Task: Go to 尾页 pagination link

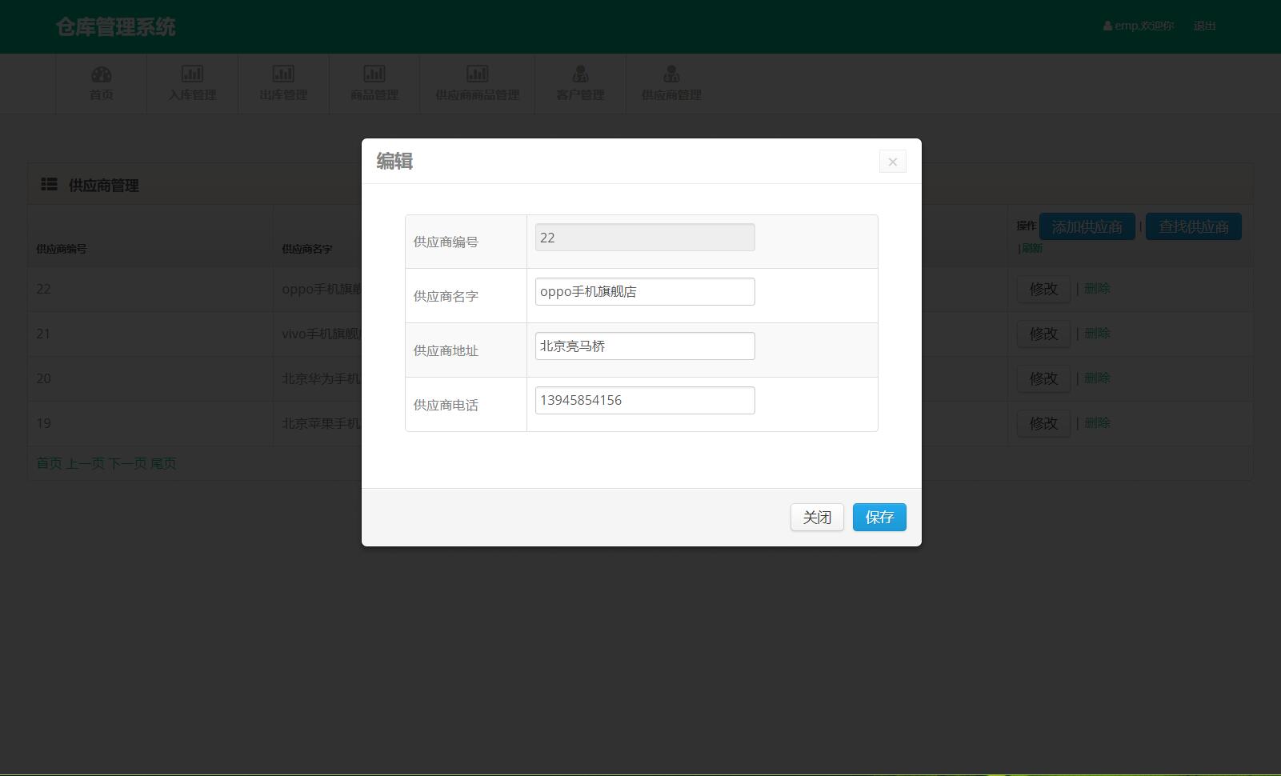Action: 163,463
